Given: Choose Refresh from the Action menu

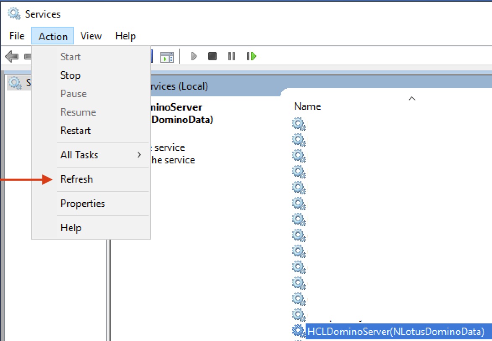Looking at the screenshot, I should (x=77, y=179).
